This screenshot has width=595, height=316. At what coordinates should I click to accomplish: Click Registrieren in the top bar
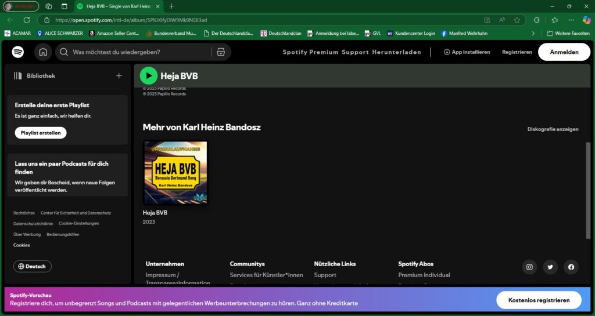click(x=517, y=52)
